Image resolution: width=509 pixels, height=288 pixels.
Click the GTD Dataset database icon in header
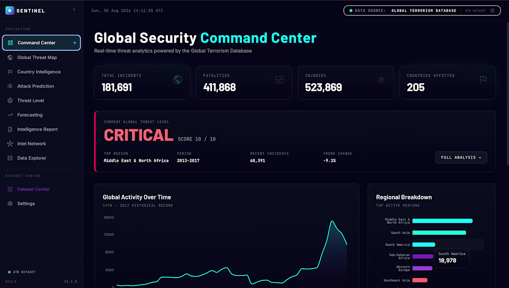point(492,11)
